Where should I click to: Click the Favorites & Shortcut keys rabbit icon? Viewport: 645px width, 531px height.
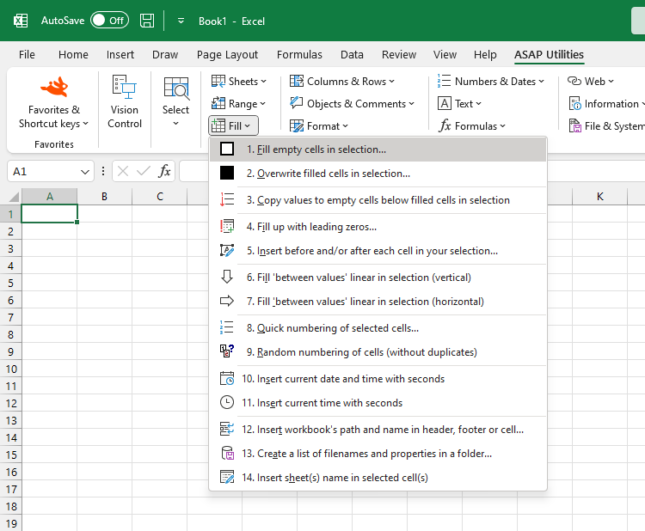click(54, 88)
